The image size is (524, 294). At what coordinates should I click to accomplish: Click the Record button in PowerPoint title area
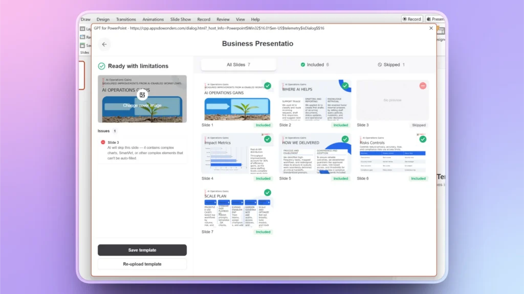[x=412, y=19]
